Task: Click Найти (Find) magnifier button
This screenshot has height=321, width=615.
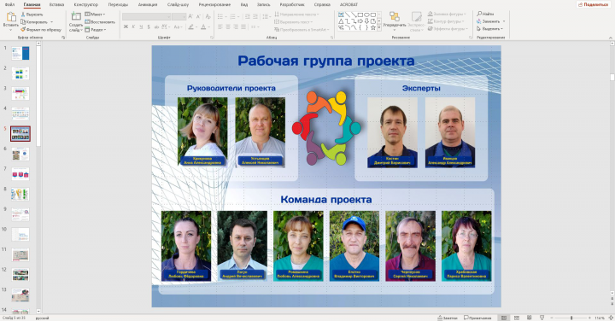Action: pyautogui.click(x=485, y=14)
